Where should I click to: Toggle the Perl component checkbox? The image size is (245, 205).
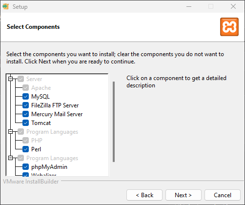pos(25,149)
